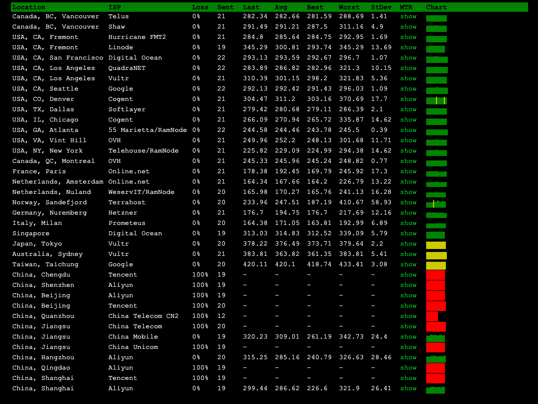The width and height of the screenshot is (538, 404).
Task: Show MTR for Qingdao Aliyun row
Action: [408, 367]
